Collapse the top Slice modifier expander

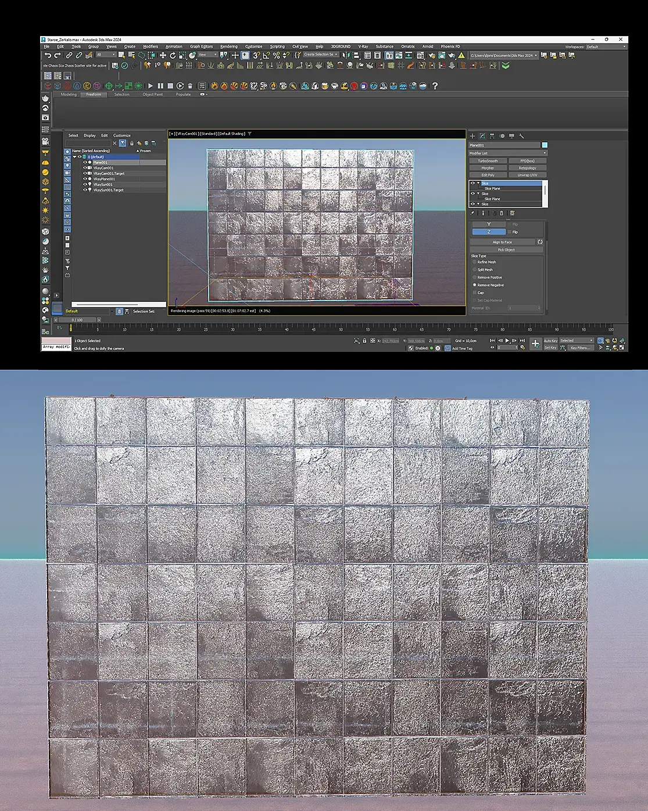coord(478,183)
